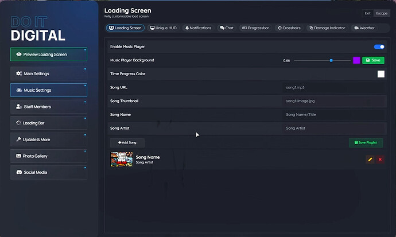Image resolution: width=396 pixels, height=237 pixels.
Task: Click the song thumbnail image in playlist
Action: tap(122, 160)
